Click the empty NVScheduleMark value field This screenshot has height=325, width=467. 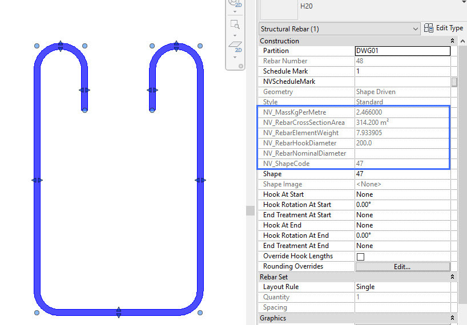[x=402, y=82]
